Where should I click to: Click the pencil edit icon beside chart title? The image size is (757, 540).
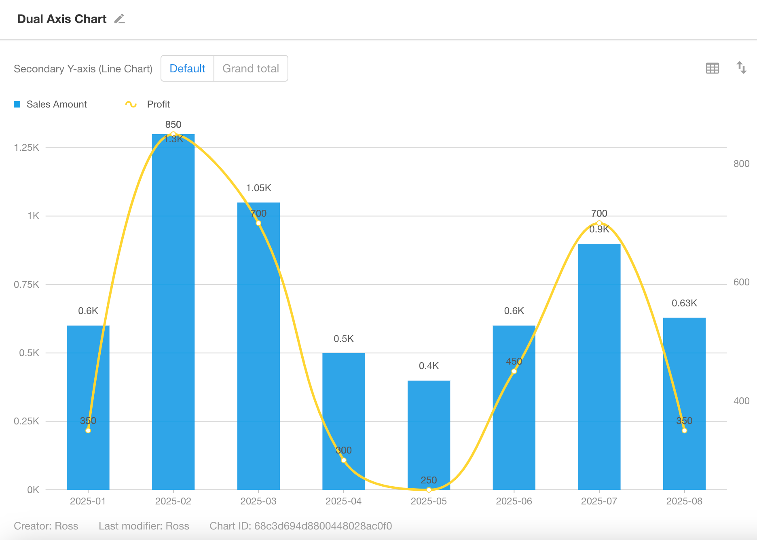119,19
